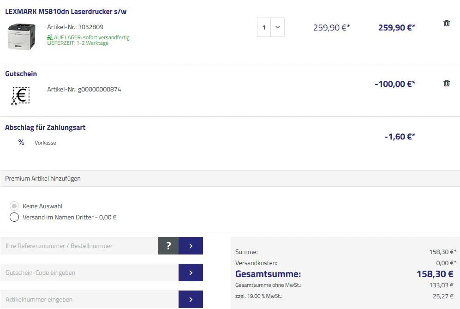Screen dimensions: 460x309
Task: Click the Gutschein euro coupon icon
Action: click(21, 96)
